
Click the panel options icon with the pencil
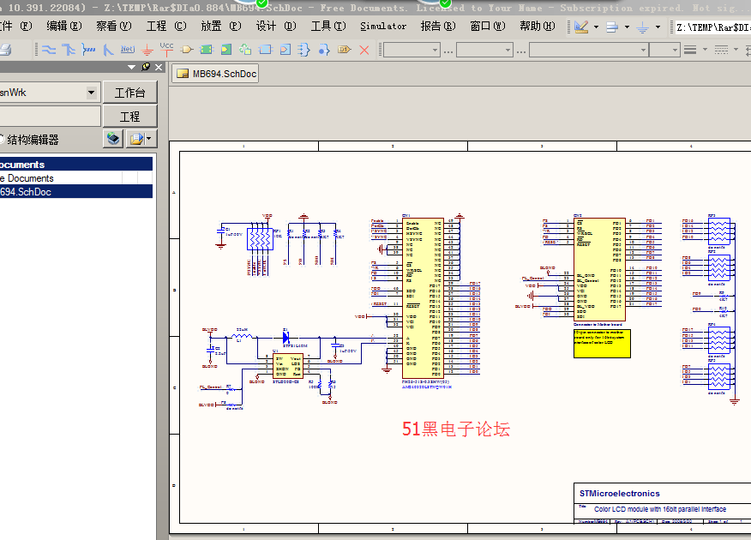click(137, 139)
